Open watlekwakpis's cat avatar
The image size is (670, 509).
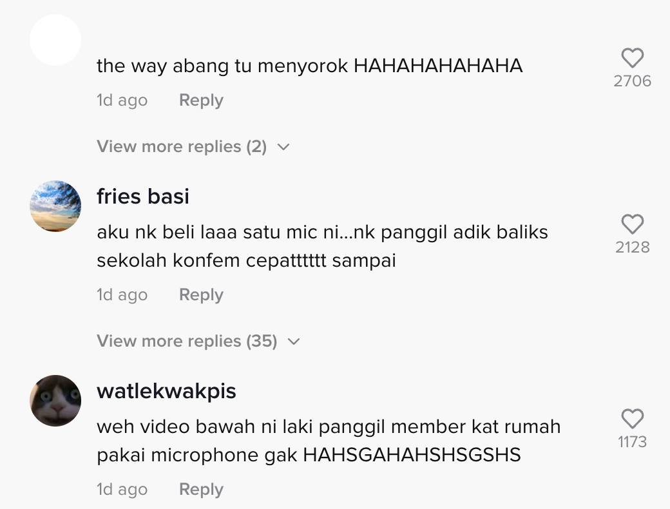point(55,401)
